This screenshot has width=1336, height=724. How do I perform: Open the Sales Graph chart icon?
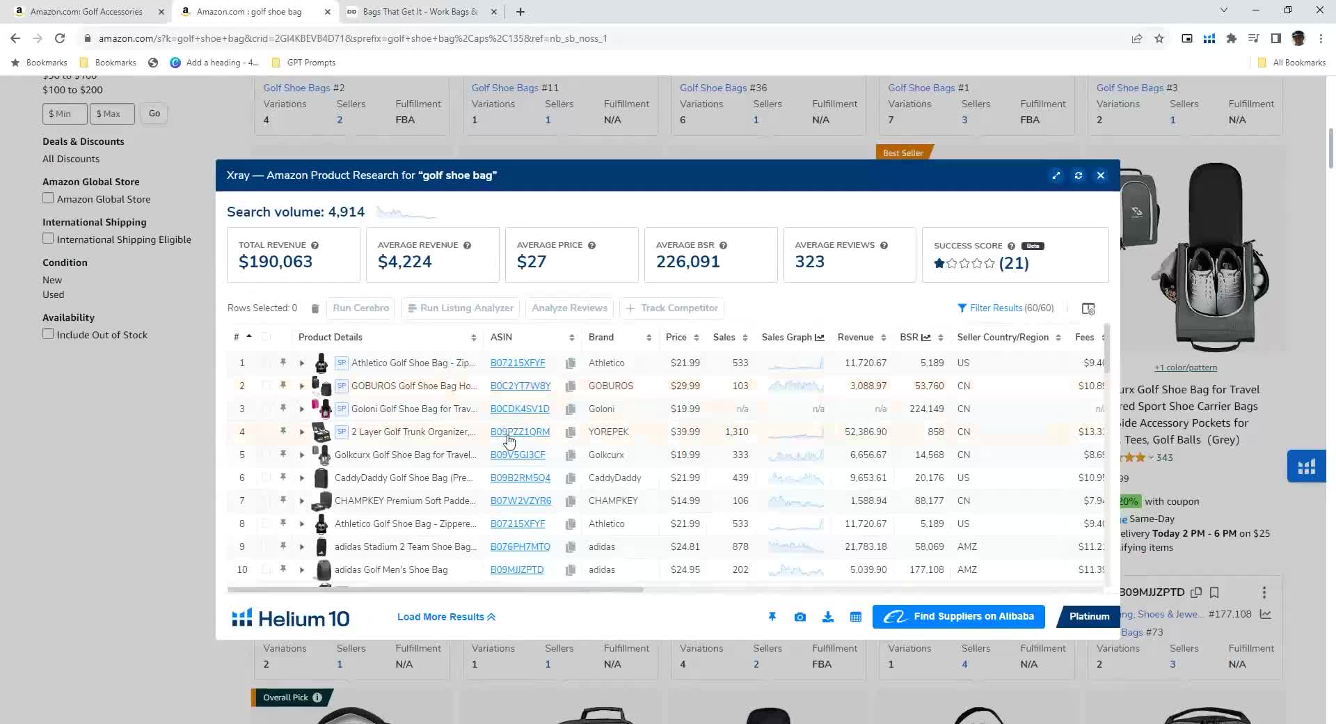[820, 338]
